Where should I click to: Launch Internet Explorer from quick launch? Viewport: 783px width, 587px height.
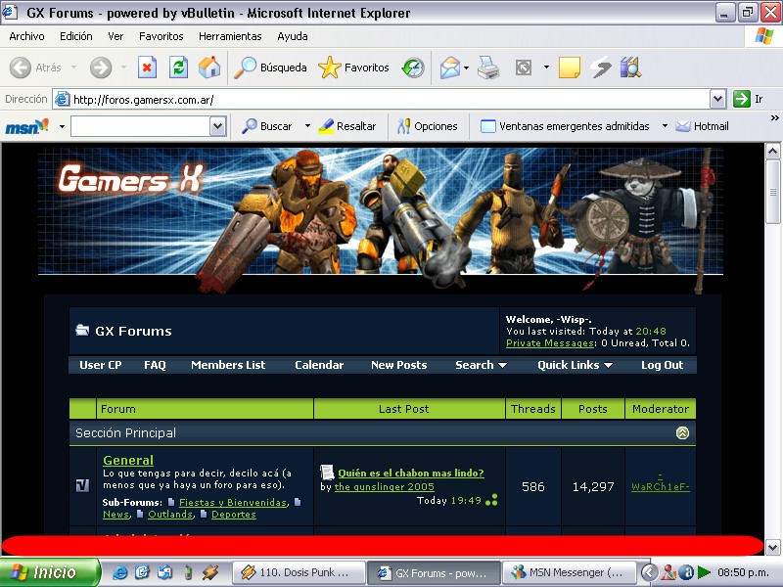tap(119, 572)
